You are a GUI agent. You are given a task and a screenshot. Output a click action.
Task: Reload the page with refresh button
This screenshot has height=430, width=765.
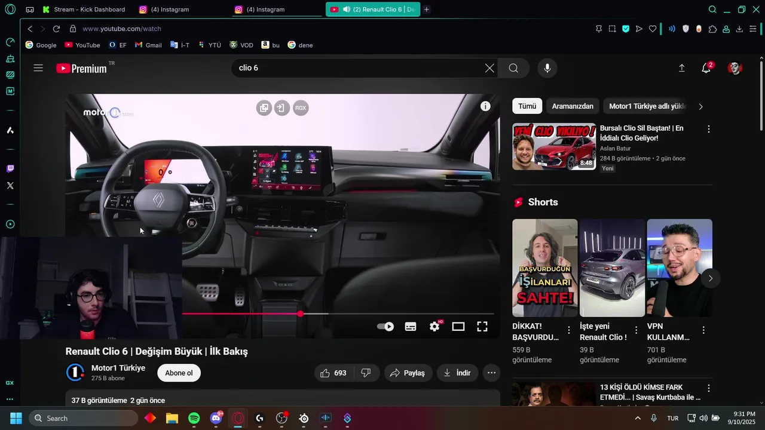pyautogui.click(x=56, y=29)
